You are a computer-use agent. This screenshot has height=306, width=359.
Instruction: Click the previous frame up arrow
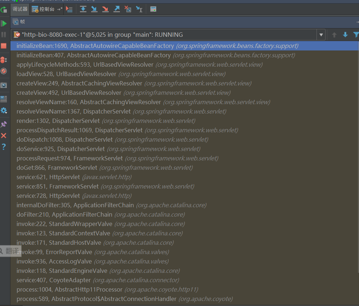pyautogui.click(x=334, y=35)
